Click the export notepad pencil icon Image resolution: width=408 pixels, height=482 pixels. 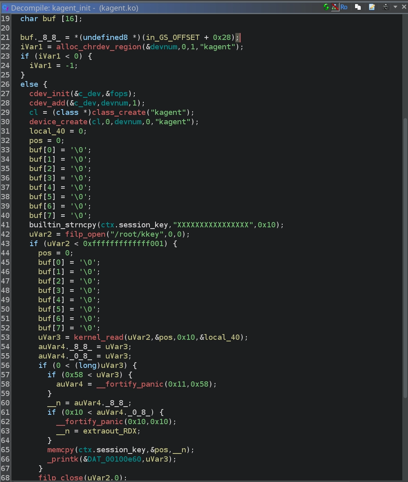click(x=372, y=7)
